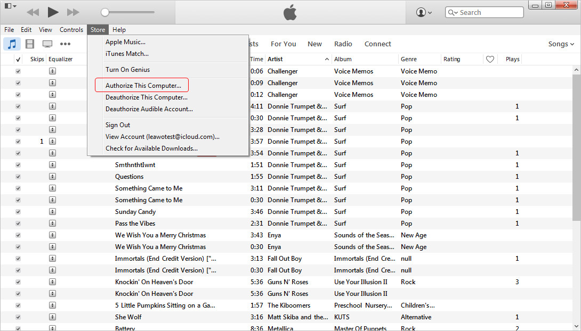Open the Movies library icon
This screenshot has width=581, height=331.
(30, 44)
